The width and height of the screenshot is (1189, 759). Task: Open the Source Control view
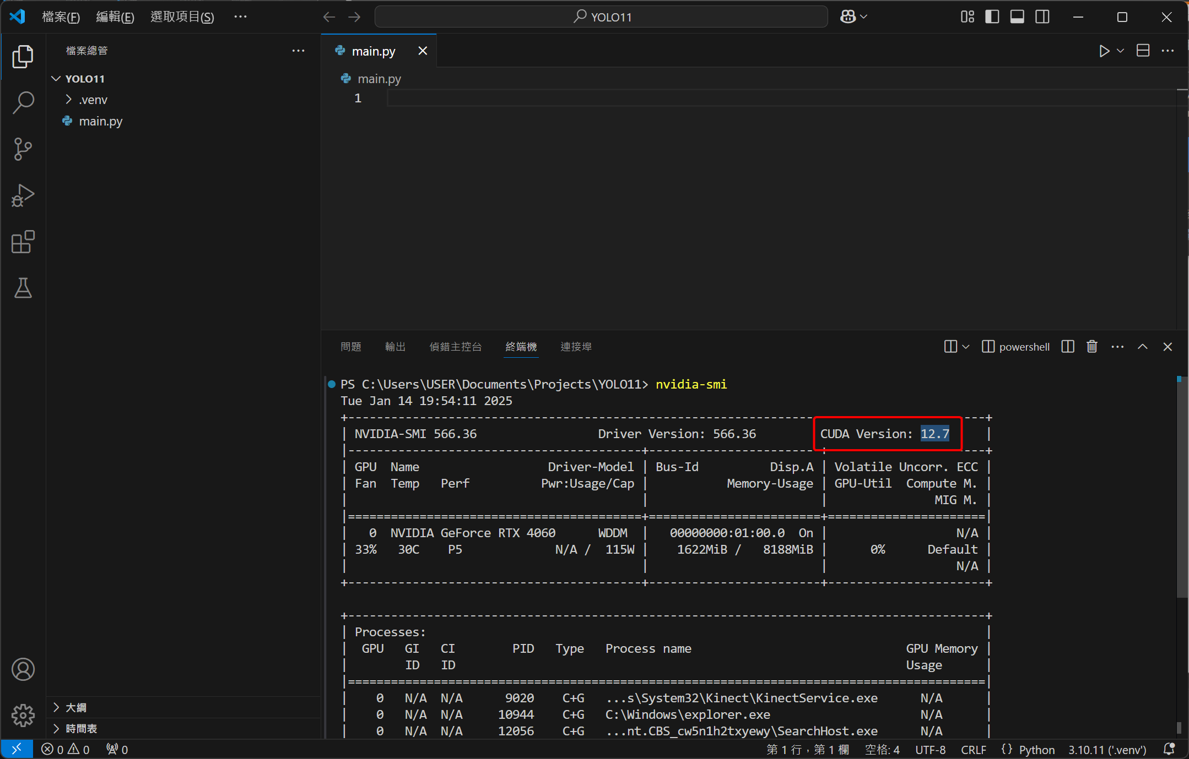click(23, 149)
